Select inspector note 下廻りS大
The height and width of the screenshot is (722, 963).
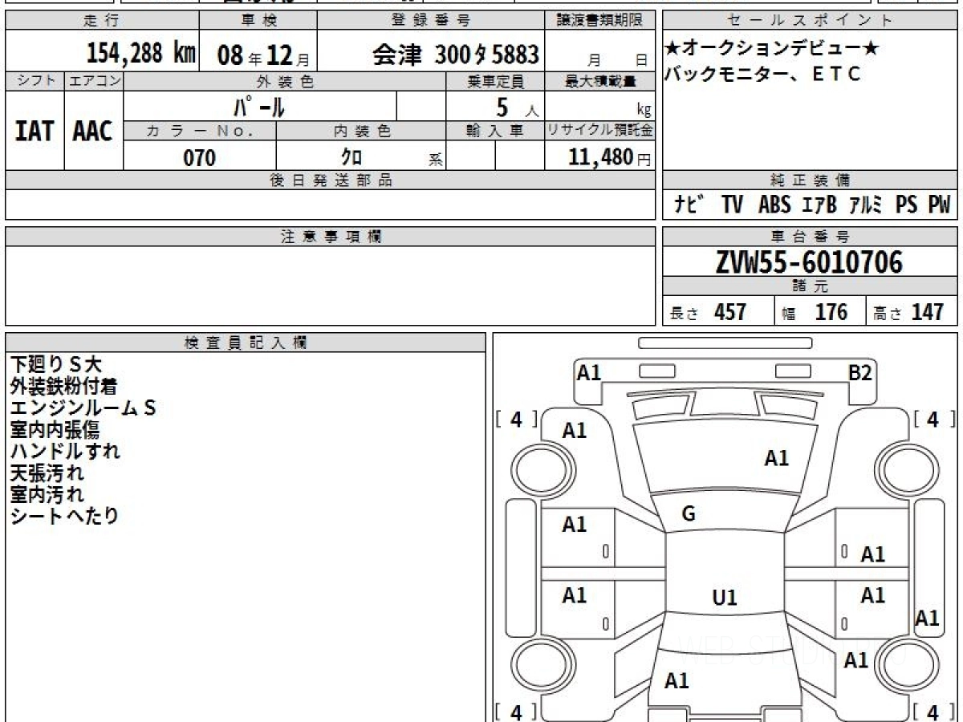(x=55, y=365)
